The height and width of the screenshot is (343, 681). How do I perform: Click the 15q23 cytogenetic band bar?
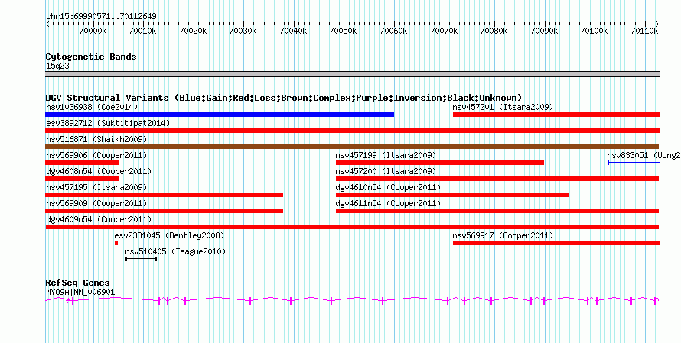(x=352, y=74)
